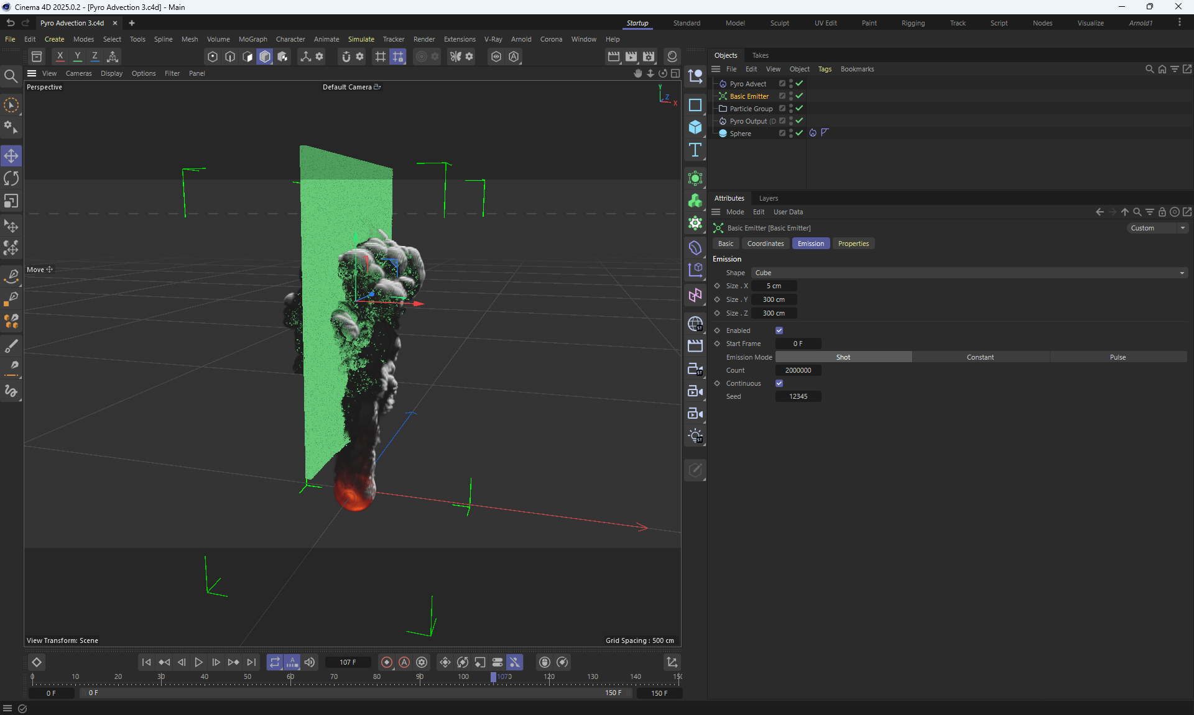1194x715 pixels.
Task: Open the Shape dropdown showing Cube
Action: click(969, 273)
